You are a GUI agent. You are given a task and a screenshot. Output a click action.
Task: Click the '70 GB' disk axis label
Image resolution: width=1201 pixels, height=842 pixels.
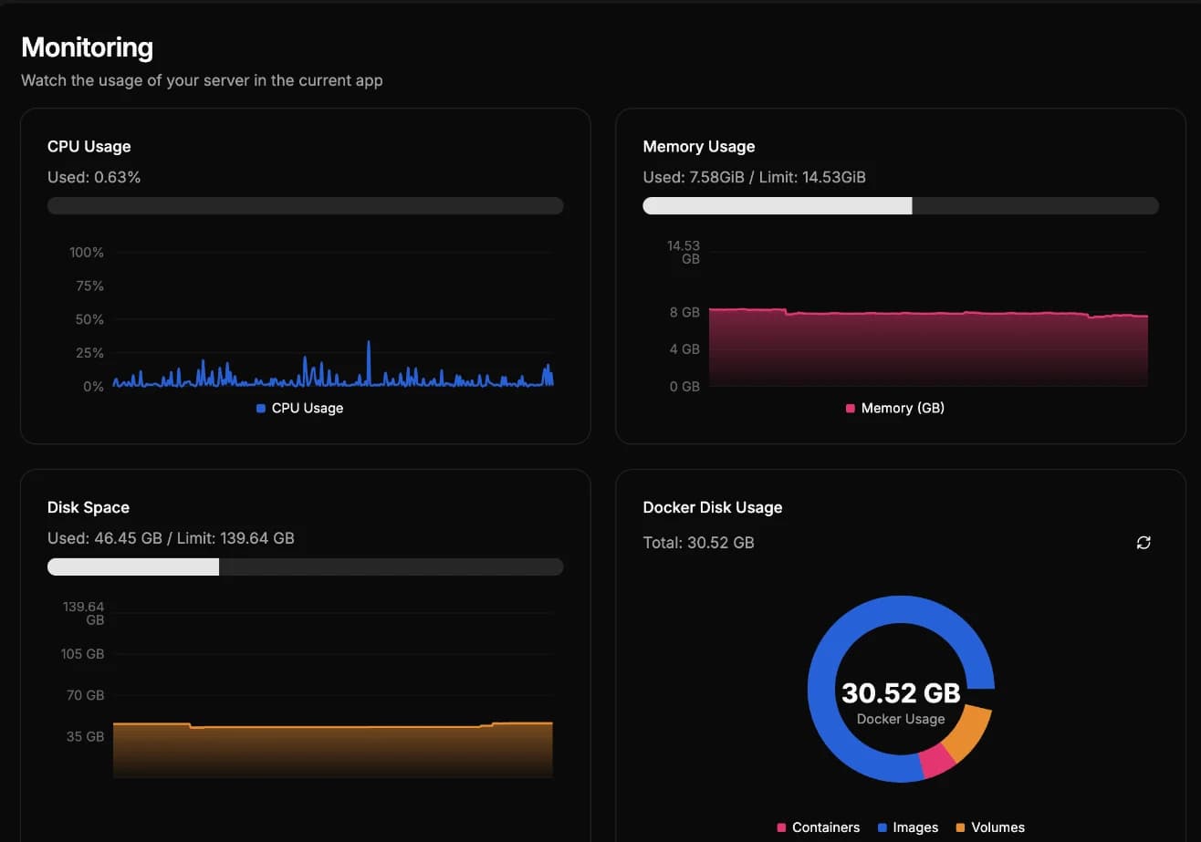click(x=86, y=695)
